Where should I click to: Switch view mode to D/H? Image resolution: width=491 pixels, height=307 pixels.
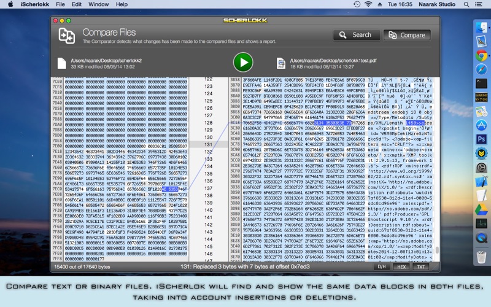click(x=382, y=267)
